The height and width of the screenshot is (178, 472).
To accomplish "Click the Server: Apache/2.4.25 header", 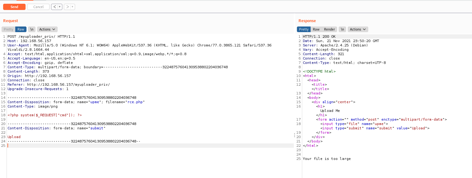I will pyautogui.click(x=336, y=45).
